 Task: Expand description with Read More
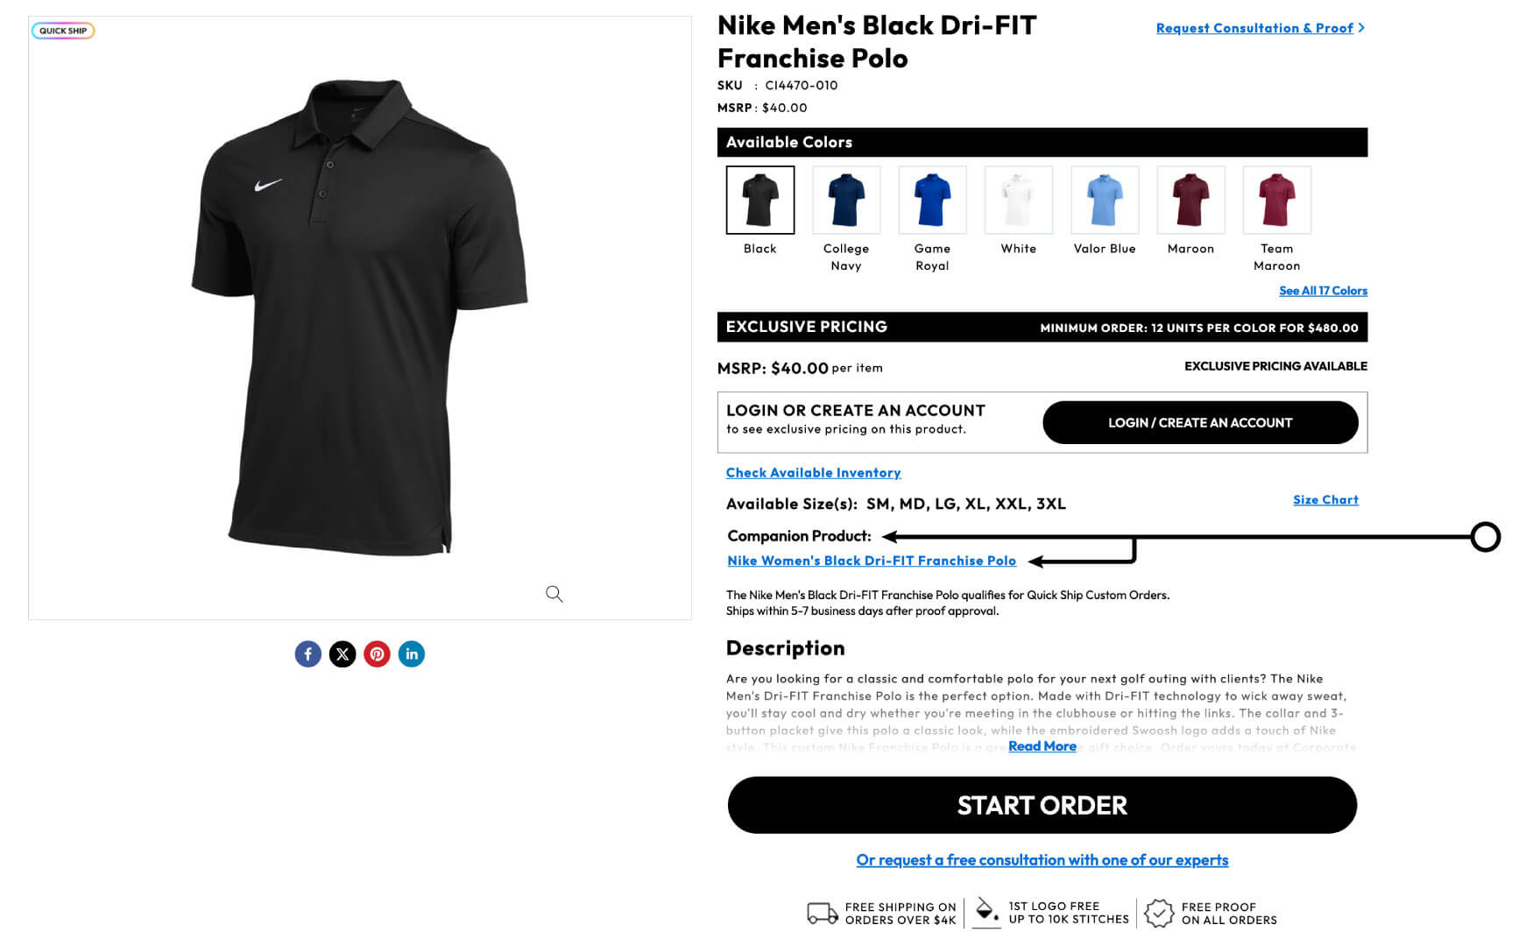[x=1042, y=746]
